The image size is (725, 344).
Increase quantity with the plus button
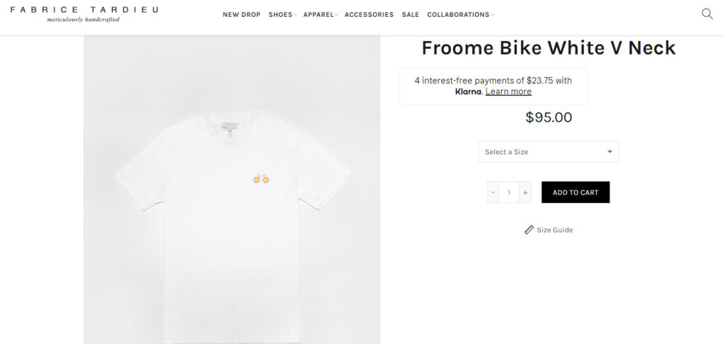point(525,193)
